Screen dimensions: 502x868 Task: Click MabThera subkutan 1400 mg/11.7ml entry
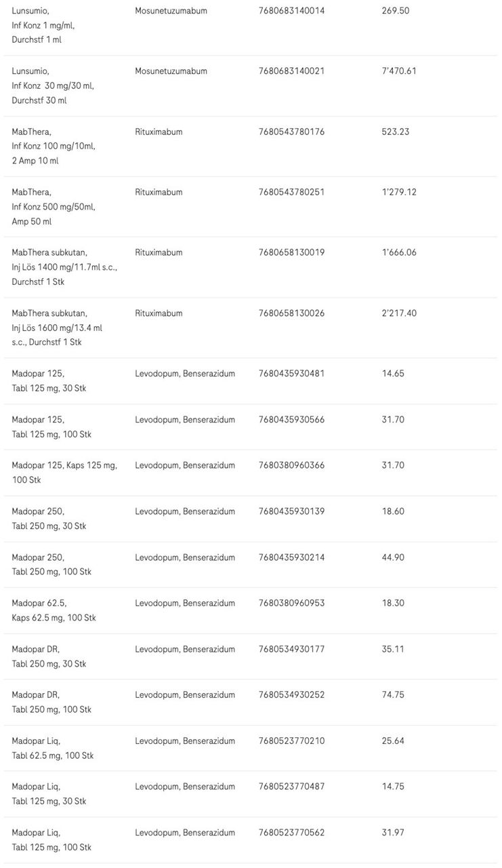[x=64, y=267]
